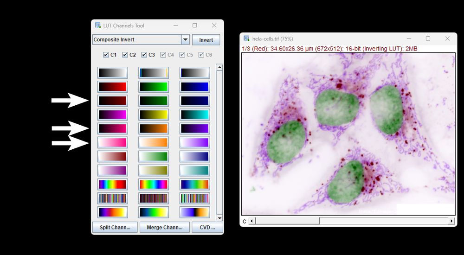Select the Magenta LUT swatch
Image resolution: width=464 pixels, height=255 pixels.
click(113, 115)
